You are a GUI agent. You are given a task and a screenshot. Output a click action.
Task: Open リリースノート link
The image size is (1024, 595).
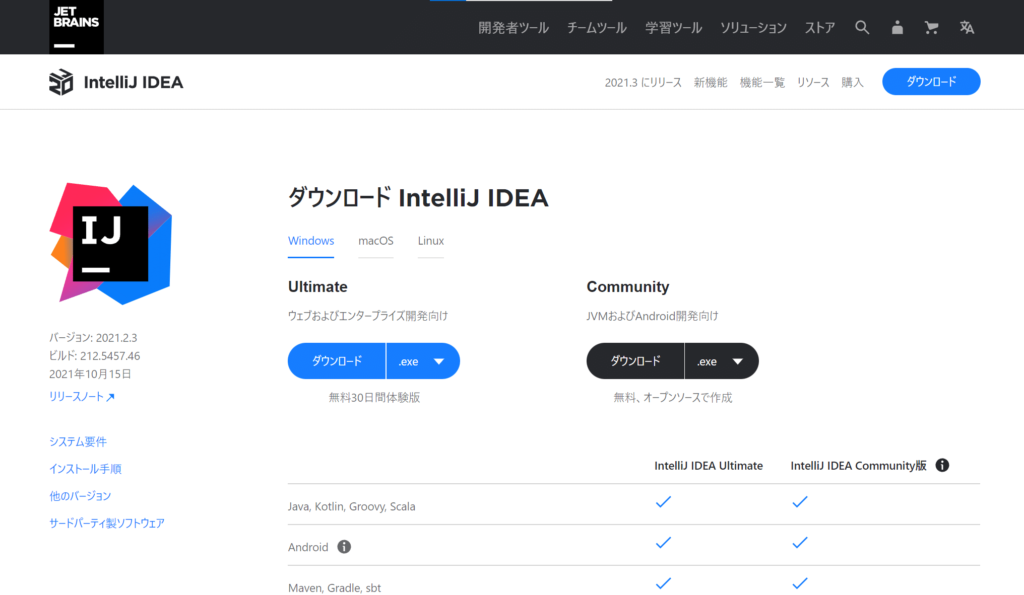82,397
